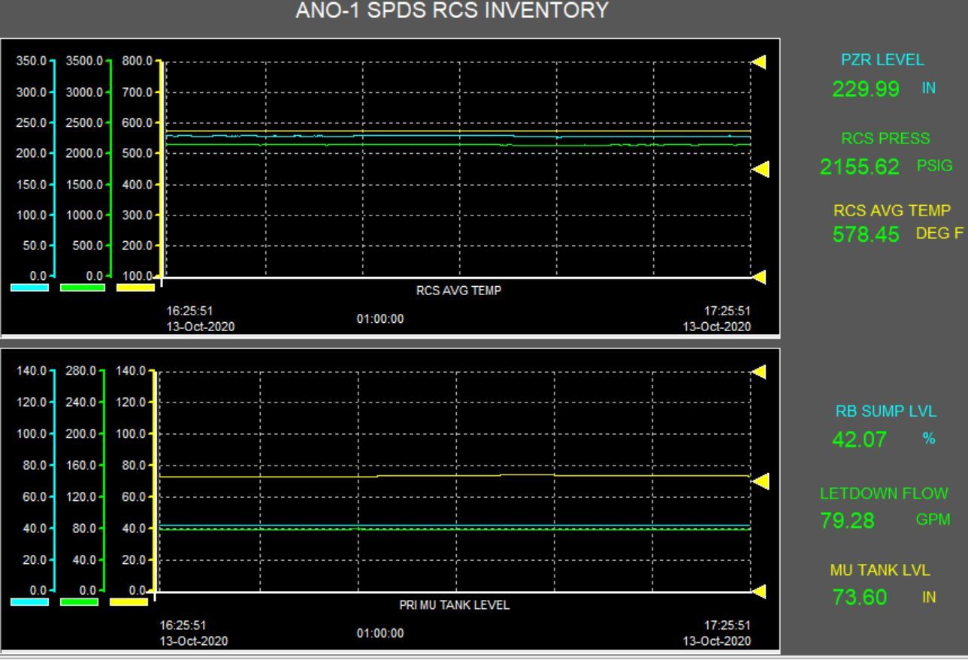
Task: Click lower trend start time 16:25:51
Action: point(183,625)
